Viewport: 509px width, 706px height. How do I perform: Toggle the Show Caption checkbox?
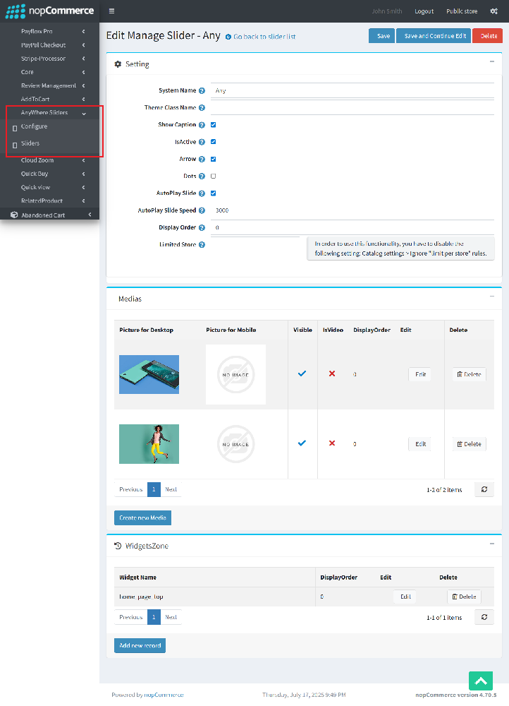click(213, 125)
